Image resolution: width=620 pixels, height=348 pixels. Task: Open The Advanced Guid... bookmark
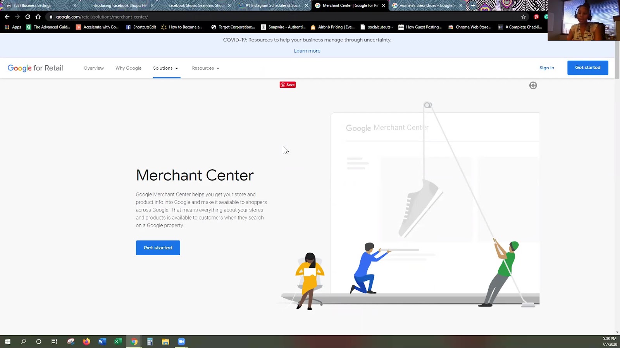point(48,27)
